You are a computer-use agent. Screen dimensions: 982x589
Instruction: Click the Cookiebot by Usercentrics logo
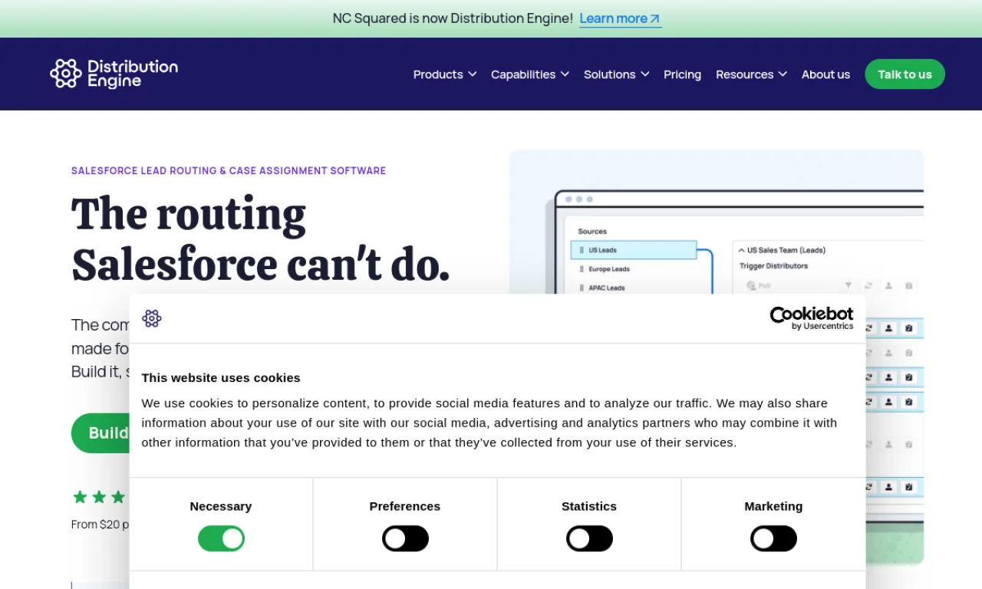pos(812,318)
